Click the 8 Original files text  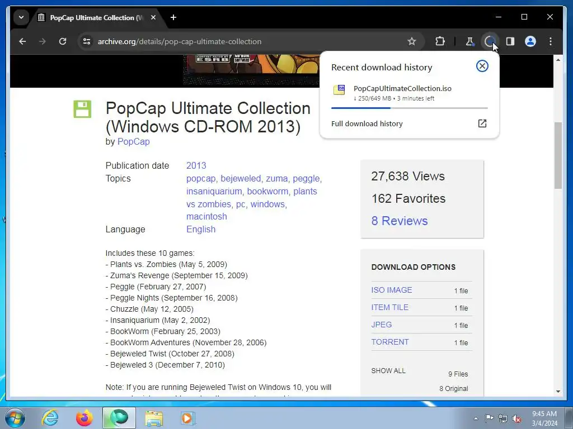453,389
